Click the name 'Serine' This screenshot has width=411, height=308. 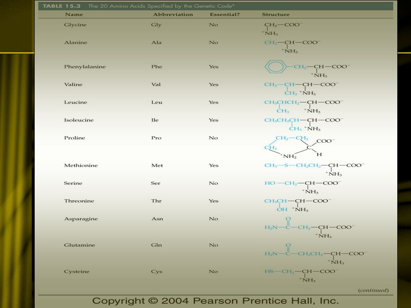click(x=73, y=183)
